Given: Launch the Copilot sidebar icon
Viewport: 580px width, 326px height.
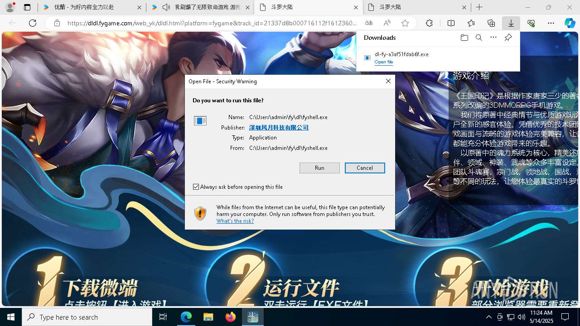Looking at the screenshot, I should (x=570, y=23).
